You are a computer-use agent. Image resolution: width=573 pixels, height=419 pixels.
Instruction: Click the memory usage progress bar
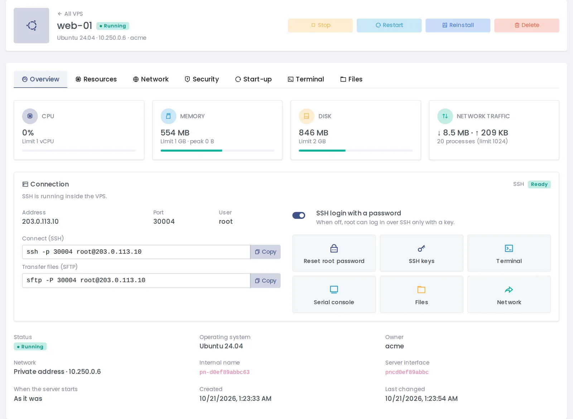pos(217,151)
